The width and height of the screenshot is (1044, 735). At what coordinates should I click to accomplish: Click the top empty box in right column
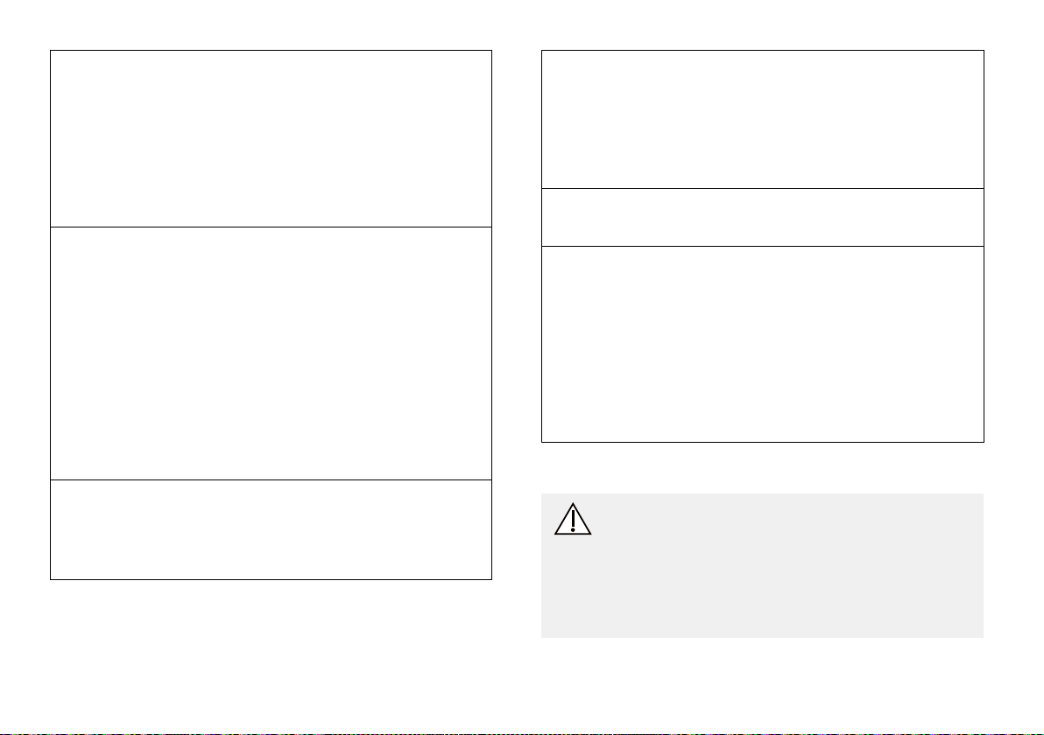(762, 119)
